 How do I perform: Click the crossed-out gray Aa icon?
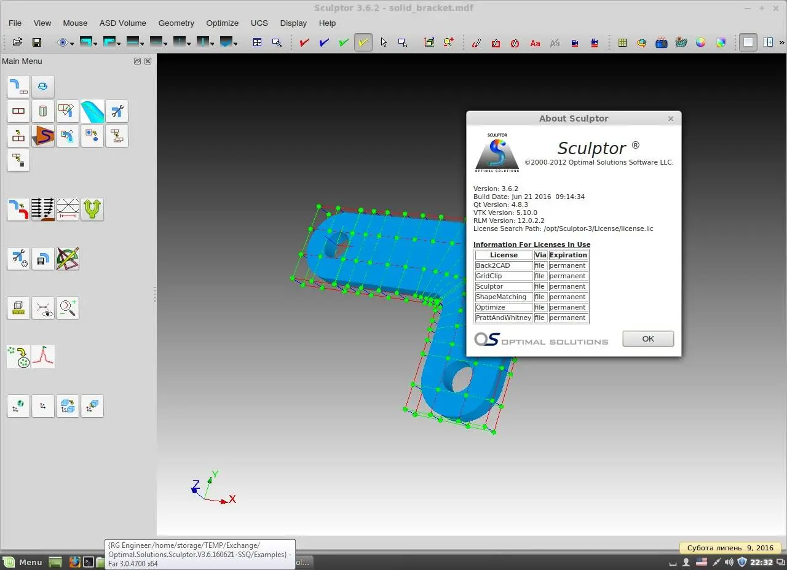coord(555,42)
